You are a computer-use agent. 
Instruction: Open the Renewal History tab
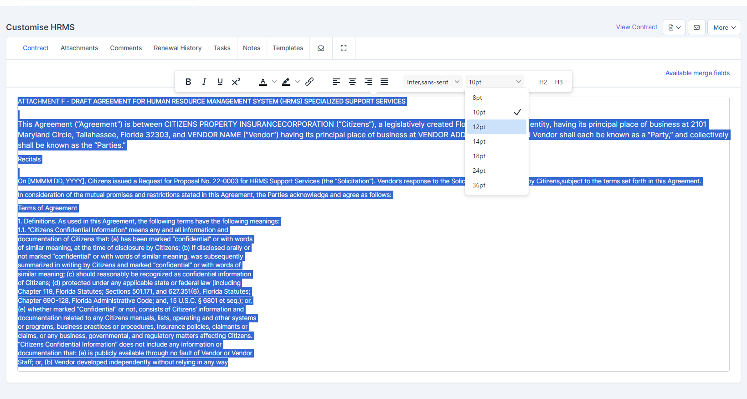(x=177, y=48)
